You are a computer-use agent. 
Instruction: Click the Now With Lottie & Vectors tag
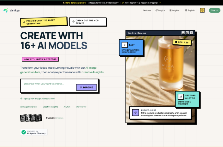40,59
